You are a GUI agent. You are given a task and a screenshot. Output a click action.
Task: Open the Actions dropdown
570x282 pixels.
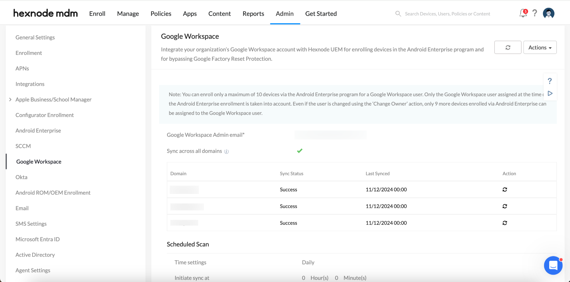point(540,47)
